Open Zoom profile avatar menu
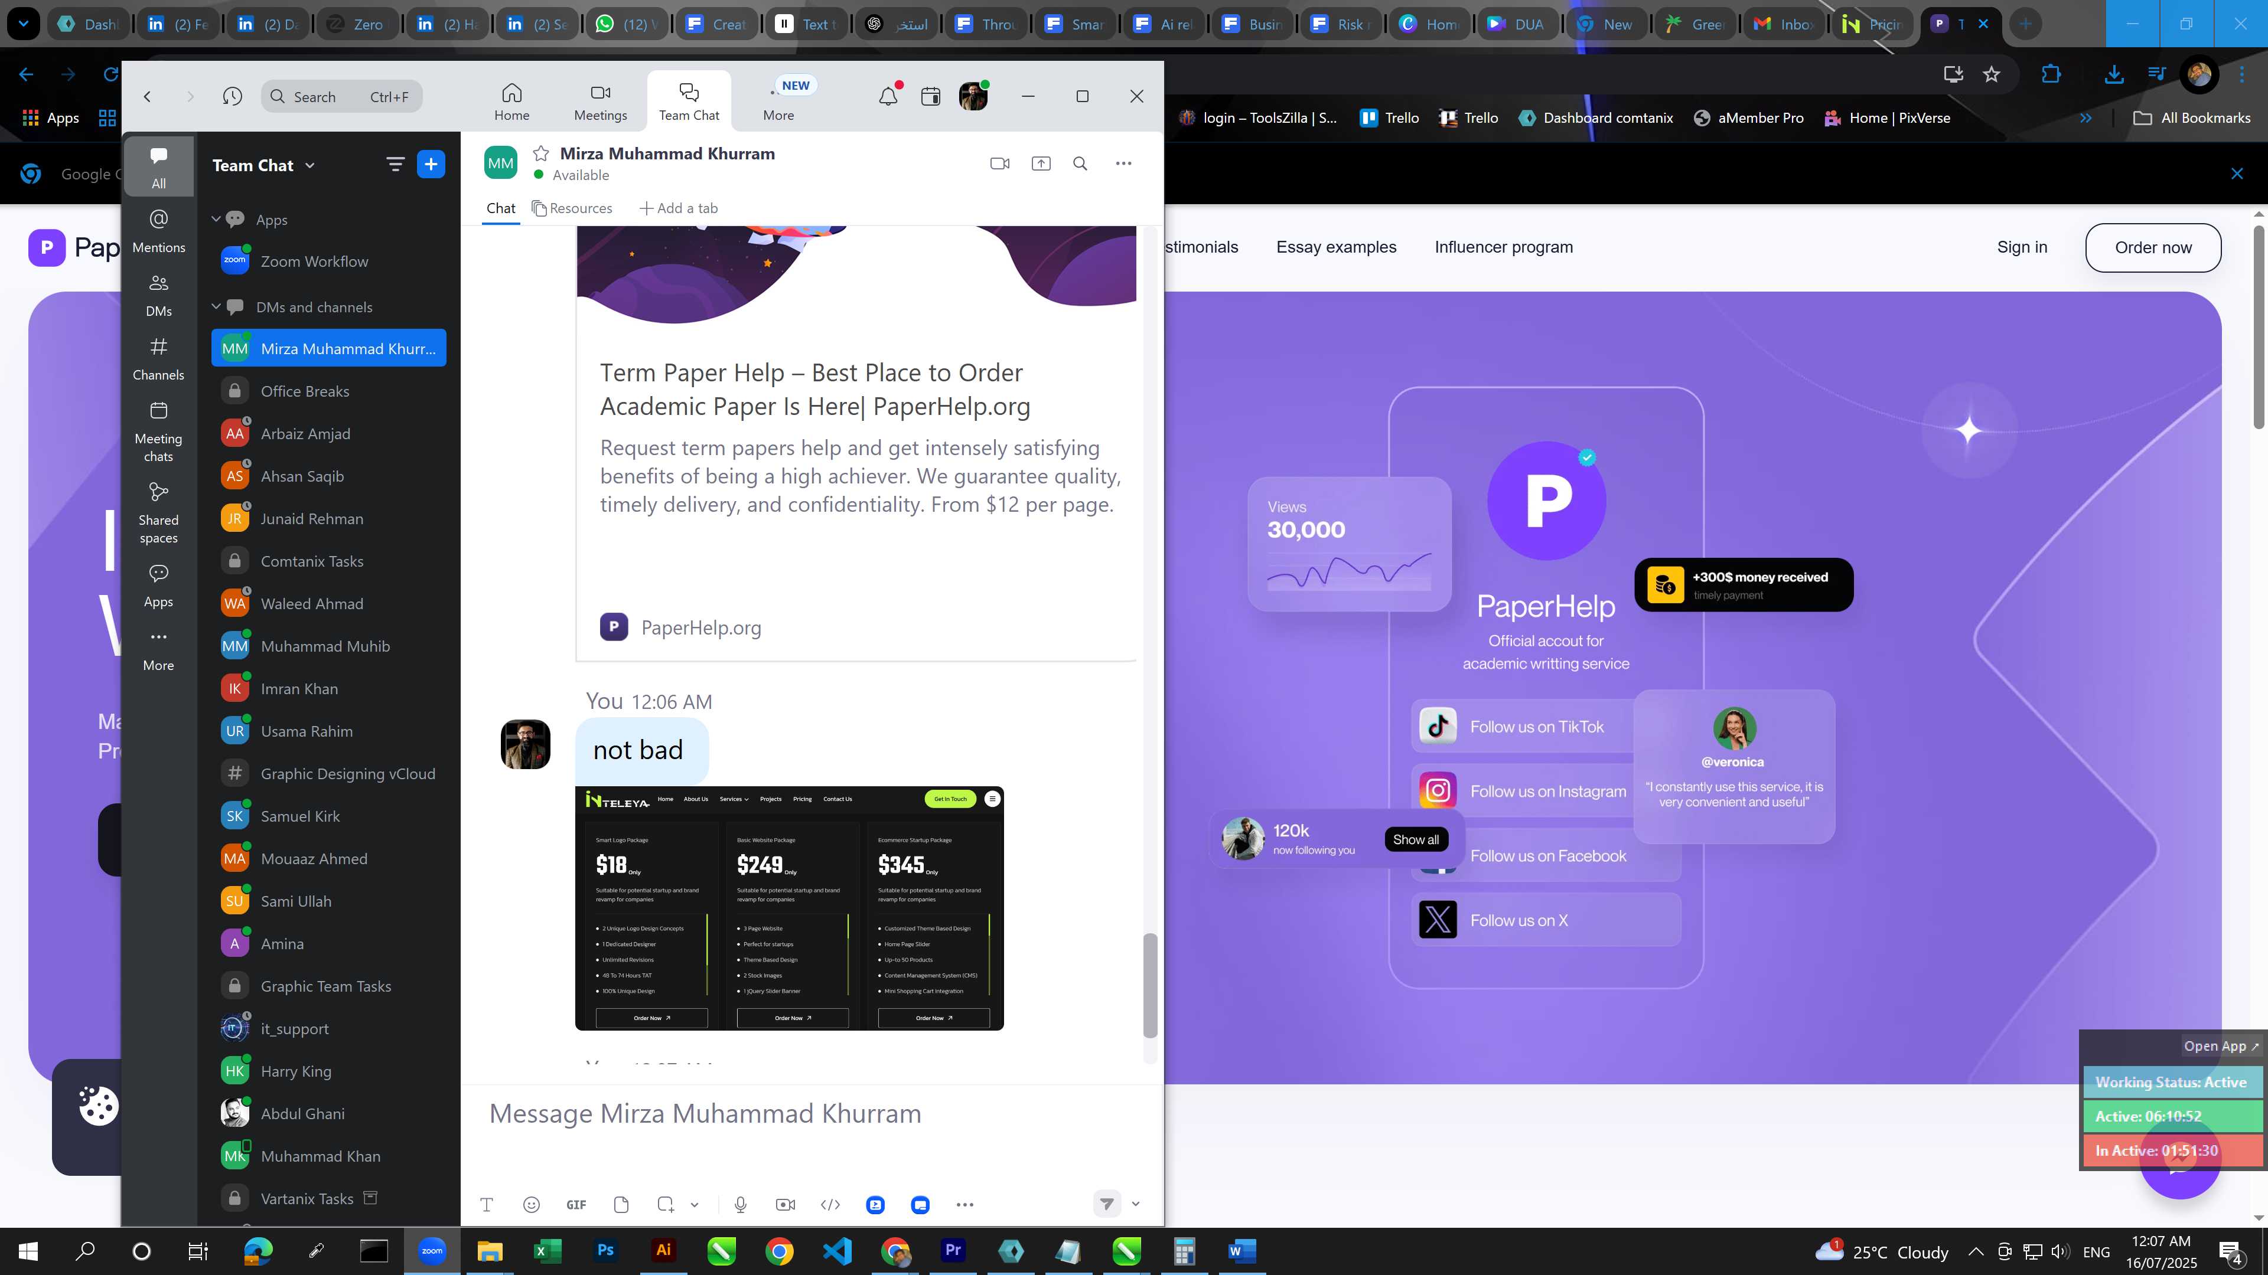This screenshot has width=2268, height=1275. click(x=974, y=96)
